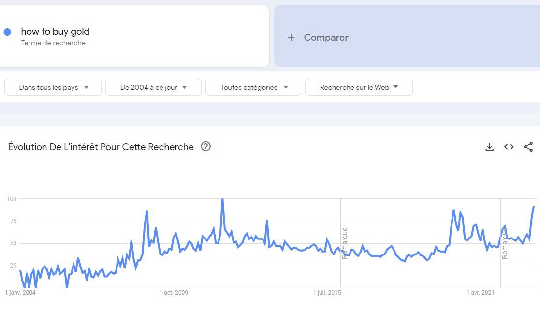The width and height of the screenshot is (540, 324).
Task: Open the help question mark next to chart title
Action: point(205,147)
